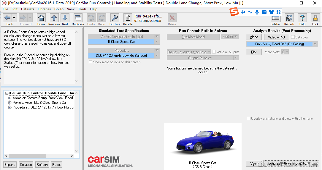Image resolution: width=322 pixels, height=170 pixels.
Task: Click the Redo toolbar icon
Action: point(102,18)
